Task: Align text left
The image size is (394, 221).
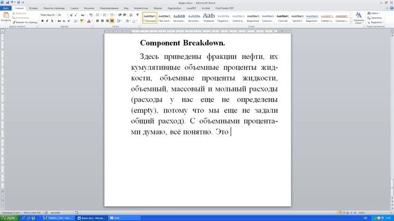Action: (x=97, y=21)
